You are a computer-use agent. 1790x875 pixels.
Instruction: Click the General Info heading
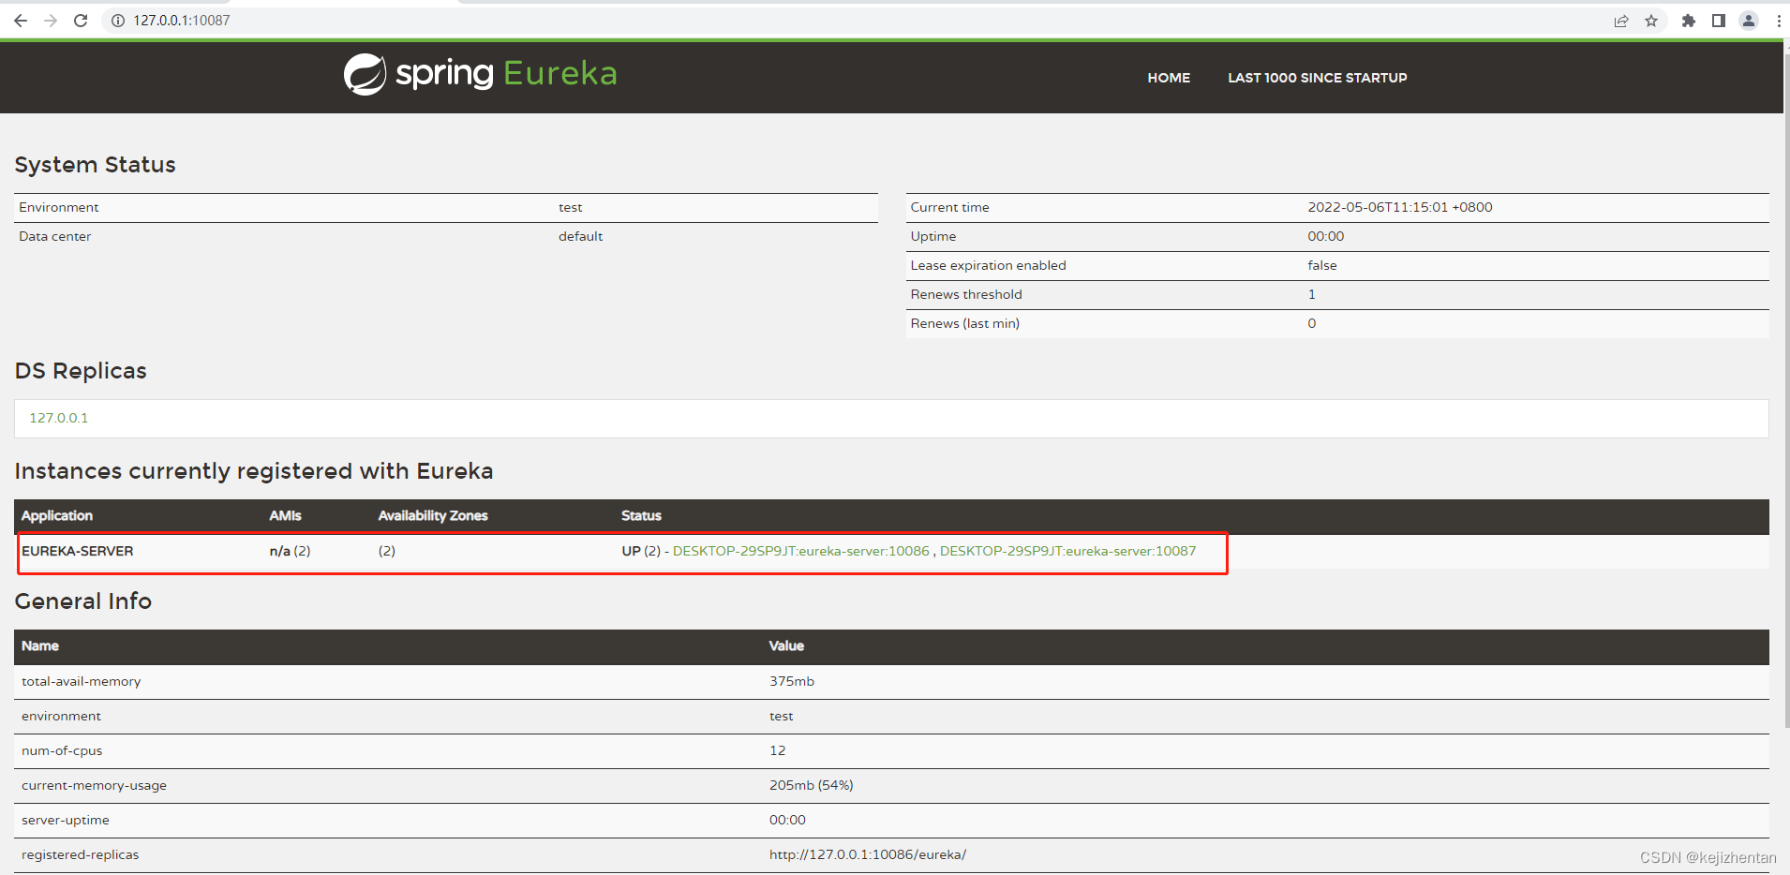83,601
